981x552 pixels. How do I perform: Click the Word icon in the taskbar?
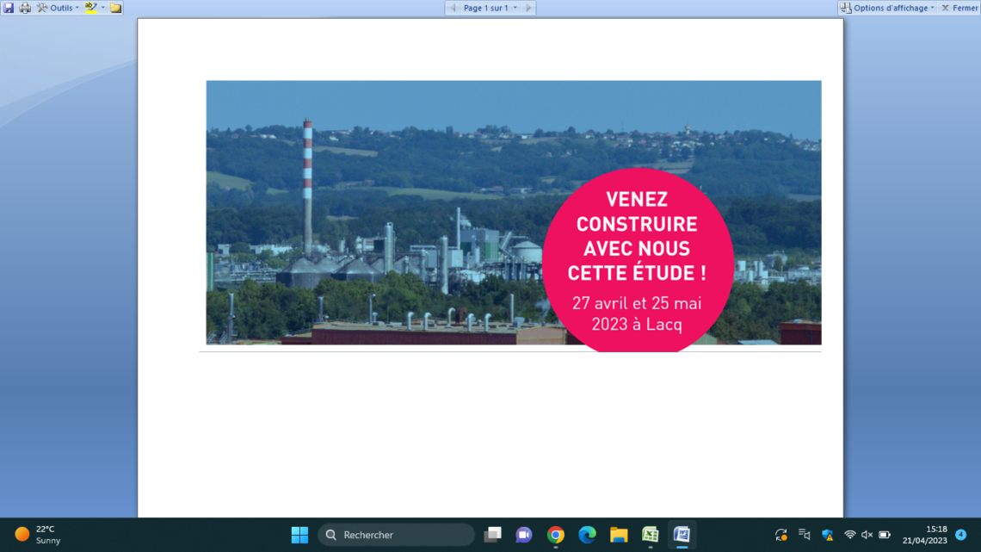coord(682,535)
